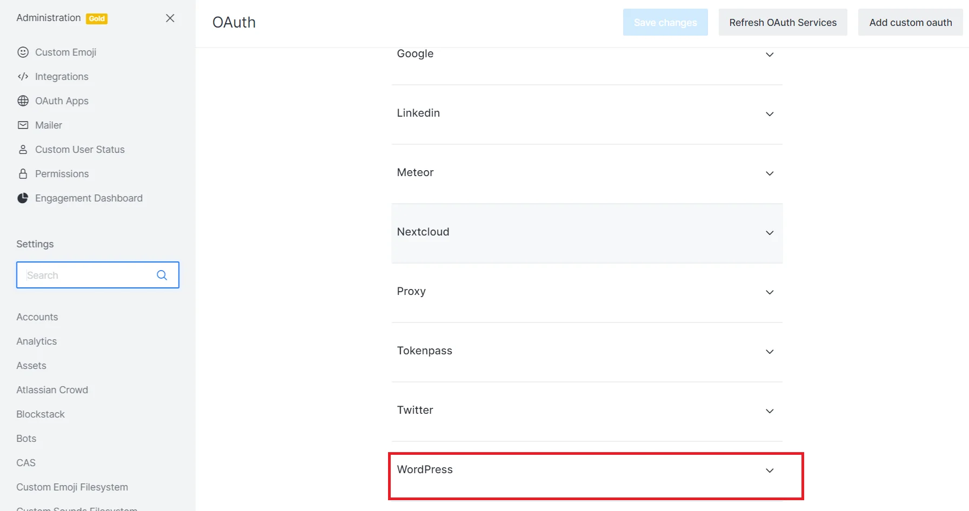Click the Linkedin section title
969x511 pixels.
418,113
